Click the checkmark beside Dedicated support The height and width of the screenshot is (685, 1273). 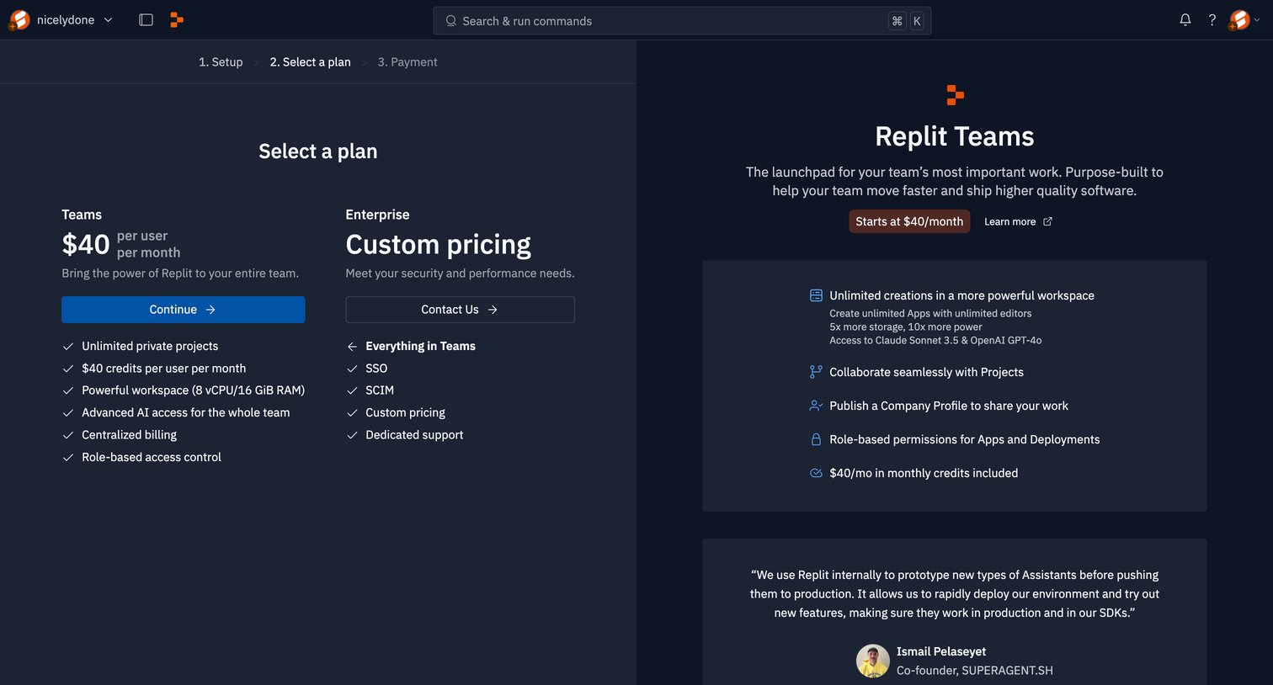[x=352, y=435]
